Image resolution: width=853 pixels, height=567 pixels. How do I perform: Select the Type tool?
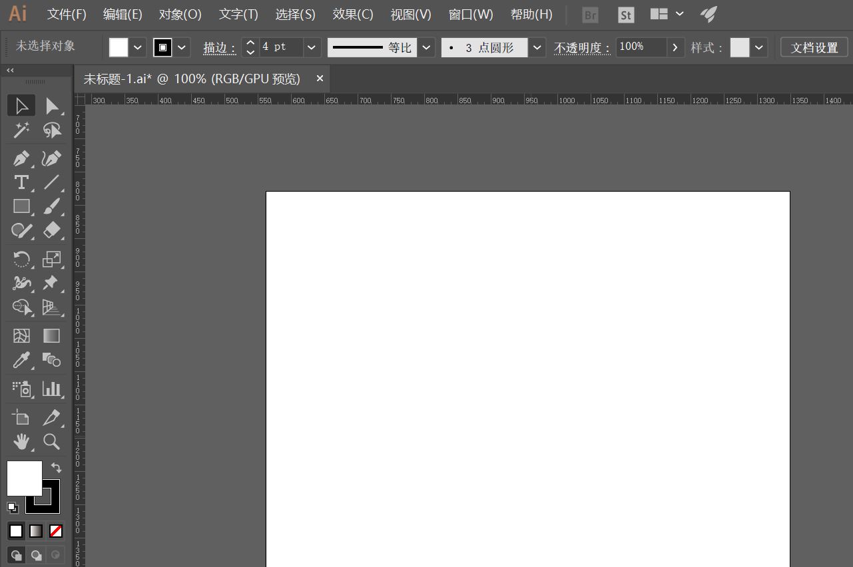(x=21, y=182)
